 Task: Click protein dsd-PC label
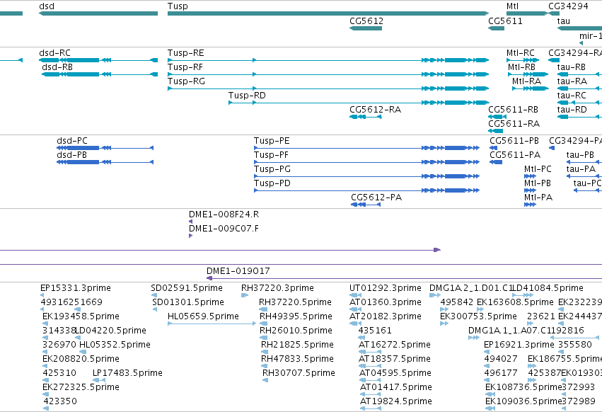tap(72, 141)
